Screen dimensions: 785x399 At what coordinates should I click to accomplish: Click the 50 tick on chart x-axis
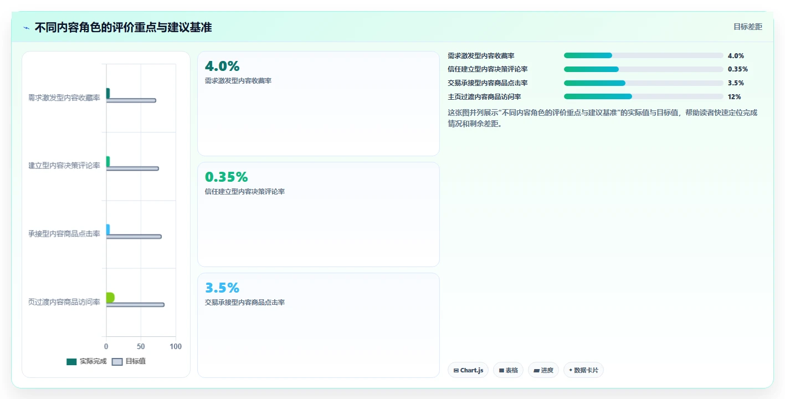pos(141,346)
